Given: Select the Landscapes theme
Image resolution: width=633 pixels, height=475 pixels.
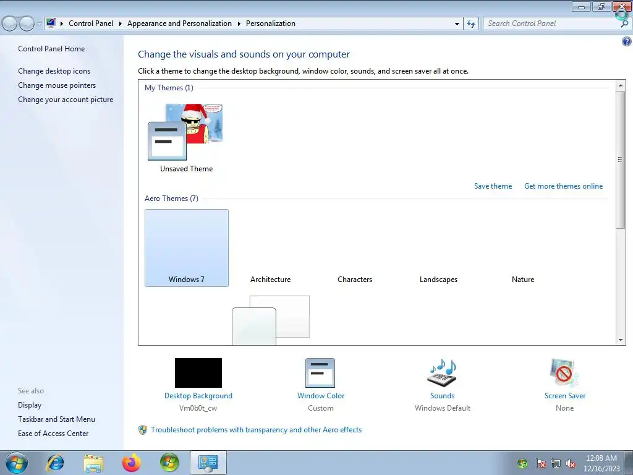Looking at the screenshot, I should click(x=438, y=248).
